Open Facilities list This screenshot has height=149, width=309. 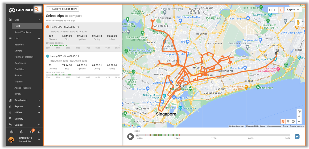pos(19,69)
